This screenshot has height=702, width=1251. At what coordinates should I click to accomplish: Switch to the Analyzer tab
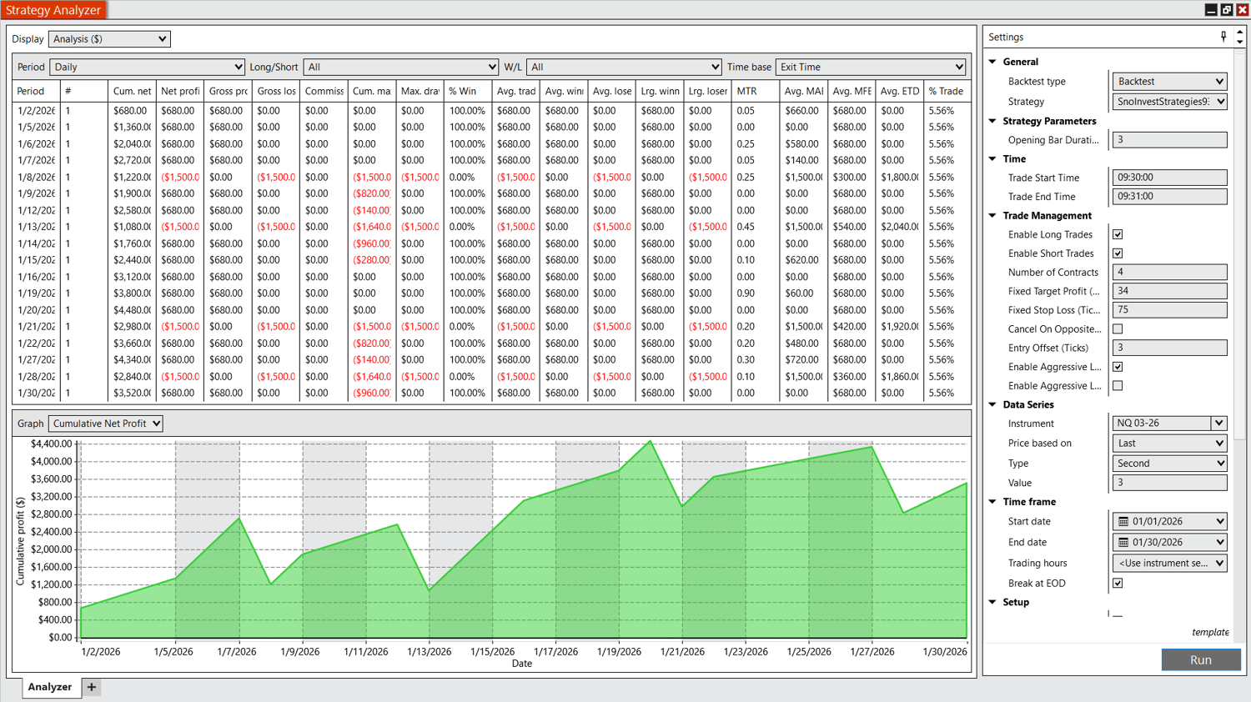[50, 687]
